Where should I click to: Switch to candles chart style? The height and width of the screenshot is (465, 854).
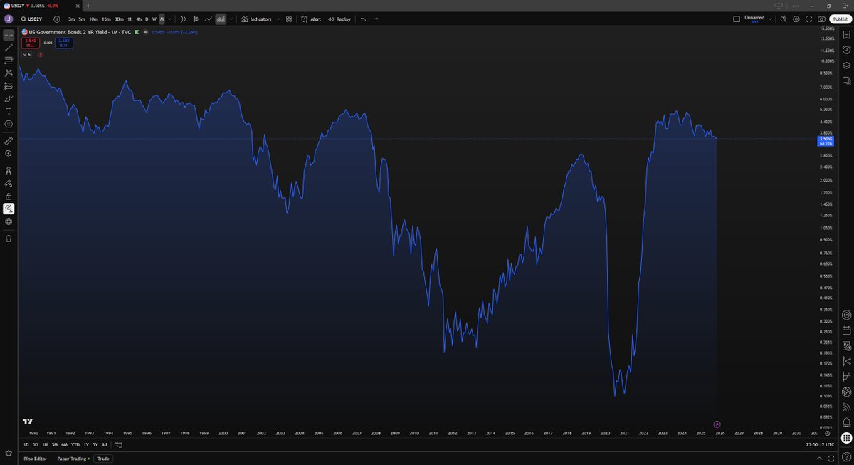pyautogui.click(x=195, y=19)
